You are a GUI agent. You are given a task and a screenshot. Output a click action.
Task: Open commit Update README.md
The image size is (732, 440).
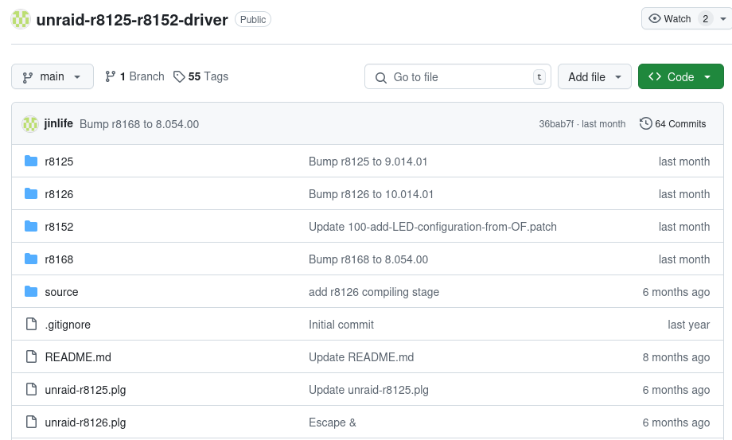pos(361,357)
